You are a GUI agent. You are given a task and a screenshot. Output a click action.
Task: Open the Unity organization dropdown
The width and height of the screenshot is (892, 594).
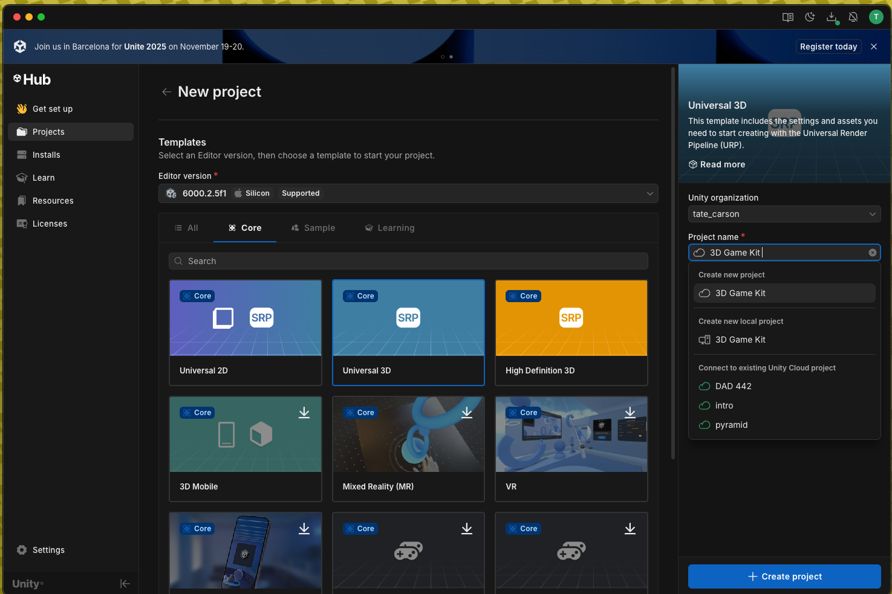point(784,214)
